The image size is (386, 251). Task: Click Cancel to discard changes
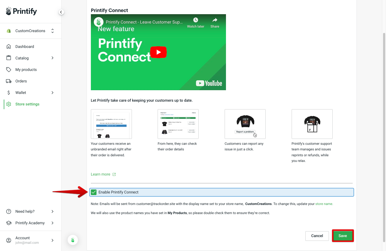tap(317, 236)
